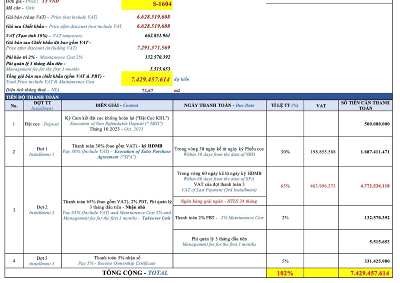400x283 pixels.
Task: Click the 'Đặt cọc - Deposit' installment cell
Action: click(42, 124)
